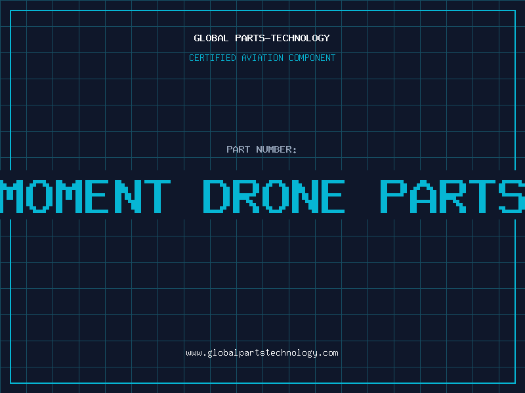Click the word PART in part label

(x=238, y=149)
